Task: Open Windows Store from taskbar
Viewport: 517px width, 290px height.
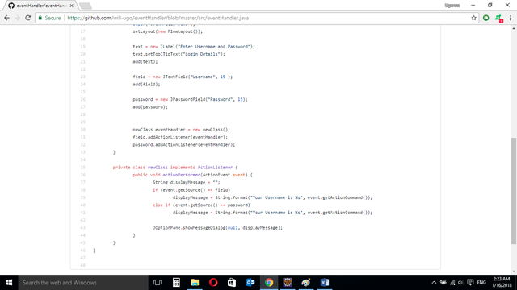Action: 232,283
